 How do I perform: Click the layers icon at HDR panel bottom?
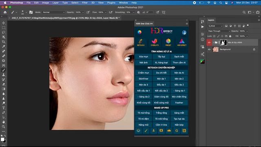point(138,131)
